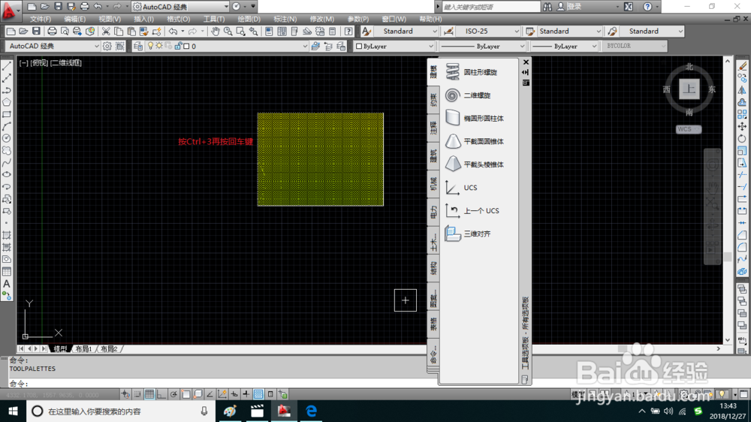Toggle layer 0 on/off lightbulb
Screen dimensions: 751x422
coord(150,46)
